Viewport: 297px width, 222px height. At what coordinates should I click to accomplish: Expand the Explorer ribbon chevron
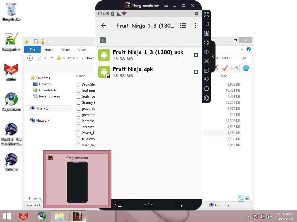pyautogui.click(x=242, y=49)
